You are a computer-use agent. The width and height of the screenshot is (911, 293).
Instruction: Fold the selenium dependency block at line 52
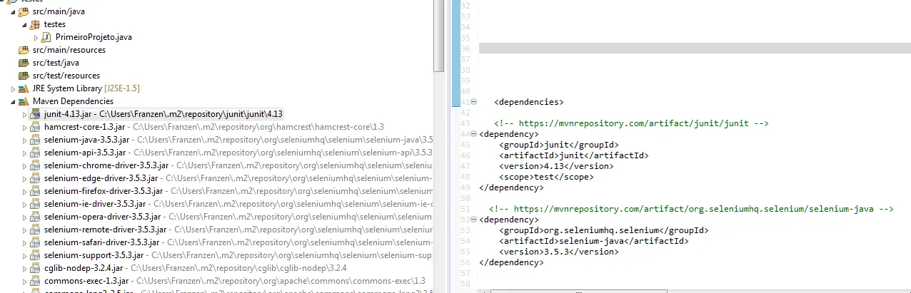pos(475,220)
